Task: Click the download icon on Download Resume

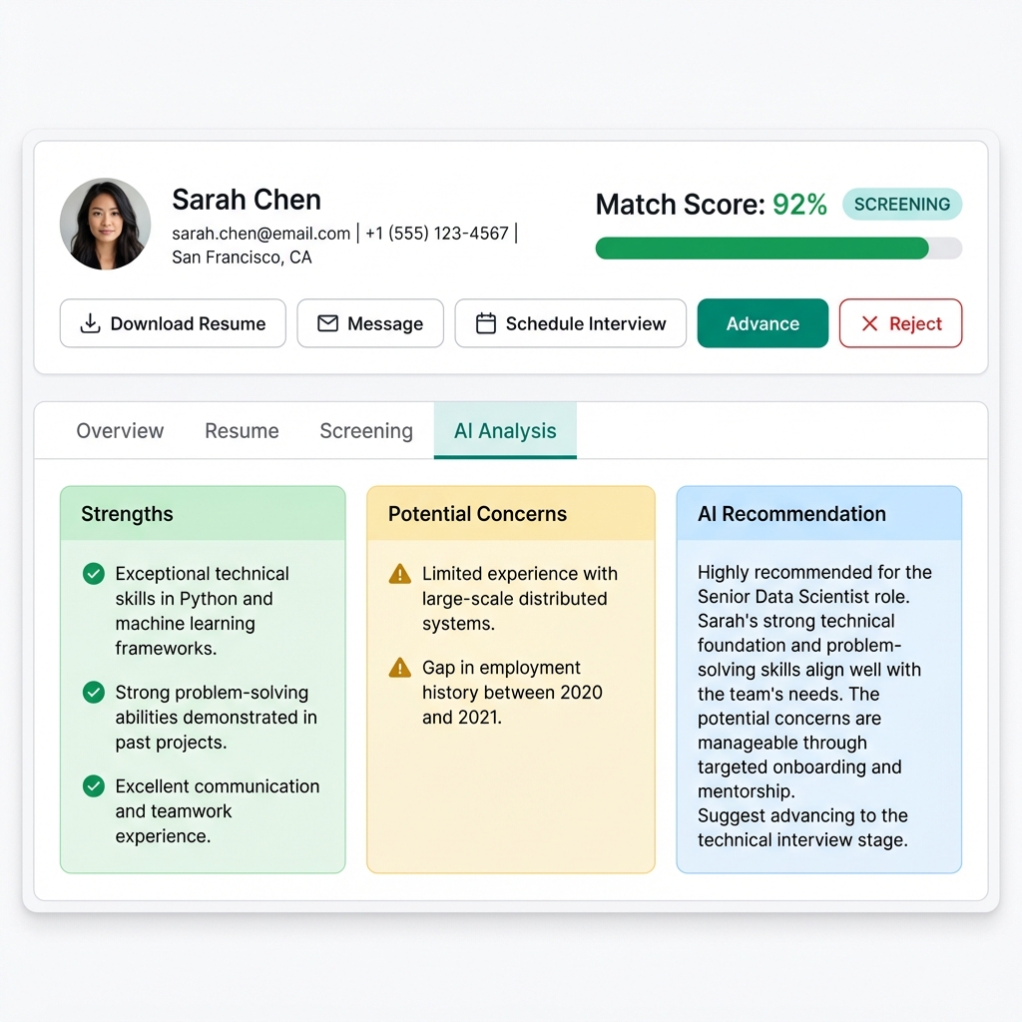Action: coord(90,323)
